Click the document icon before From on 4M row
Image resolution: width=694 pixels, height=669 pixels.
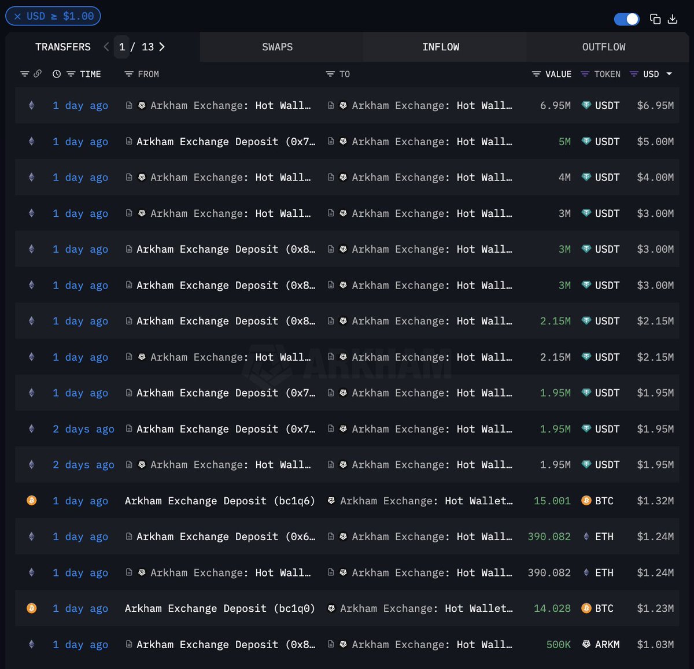click(129, 178)
